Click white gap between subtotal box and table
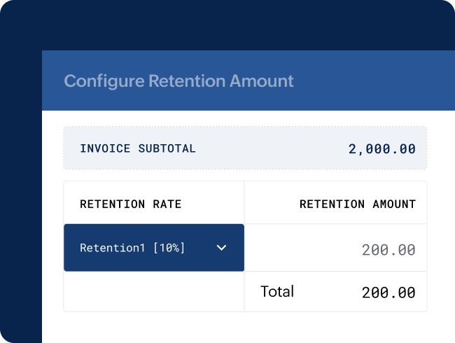Image resolution: width=455 pixels, height=343 pixels. pos(245,175)
